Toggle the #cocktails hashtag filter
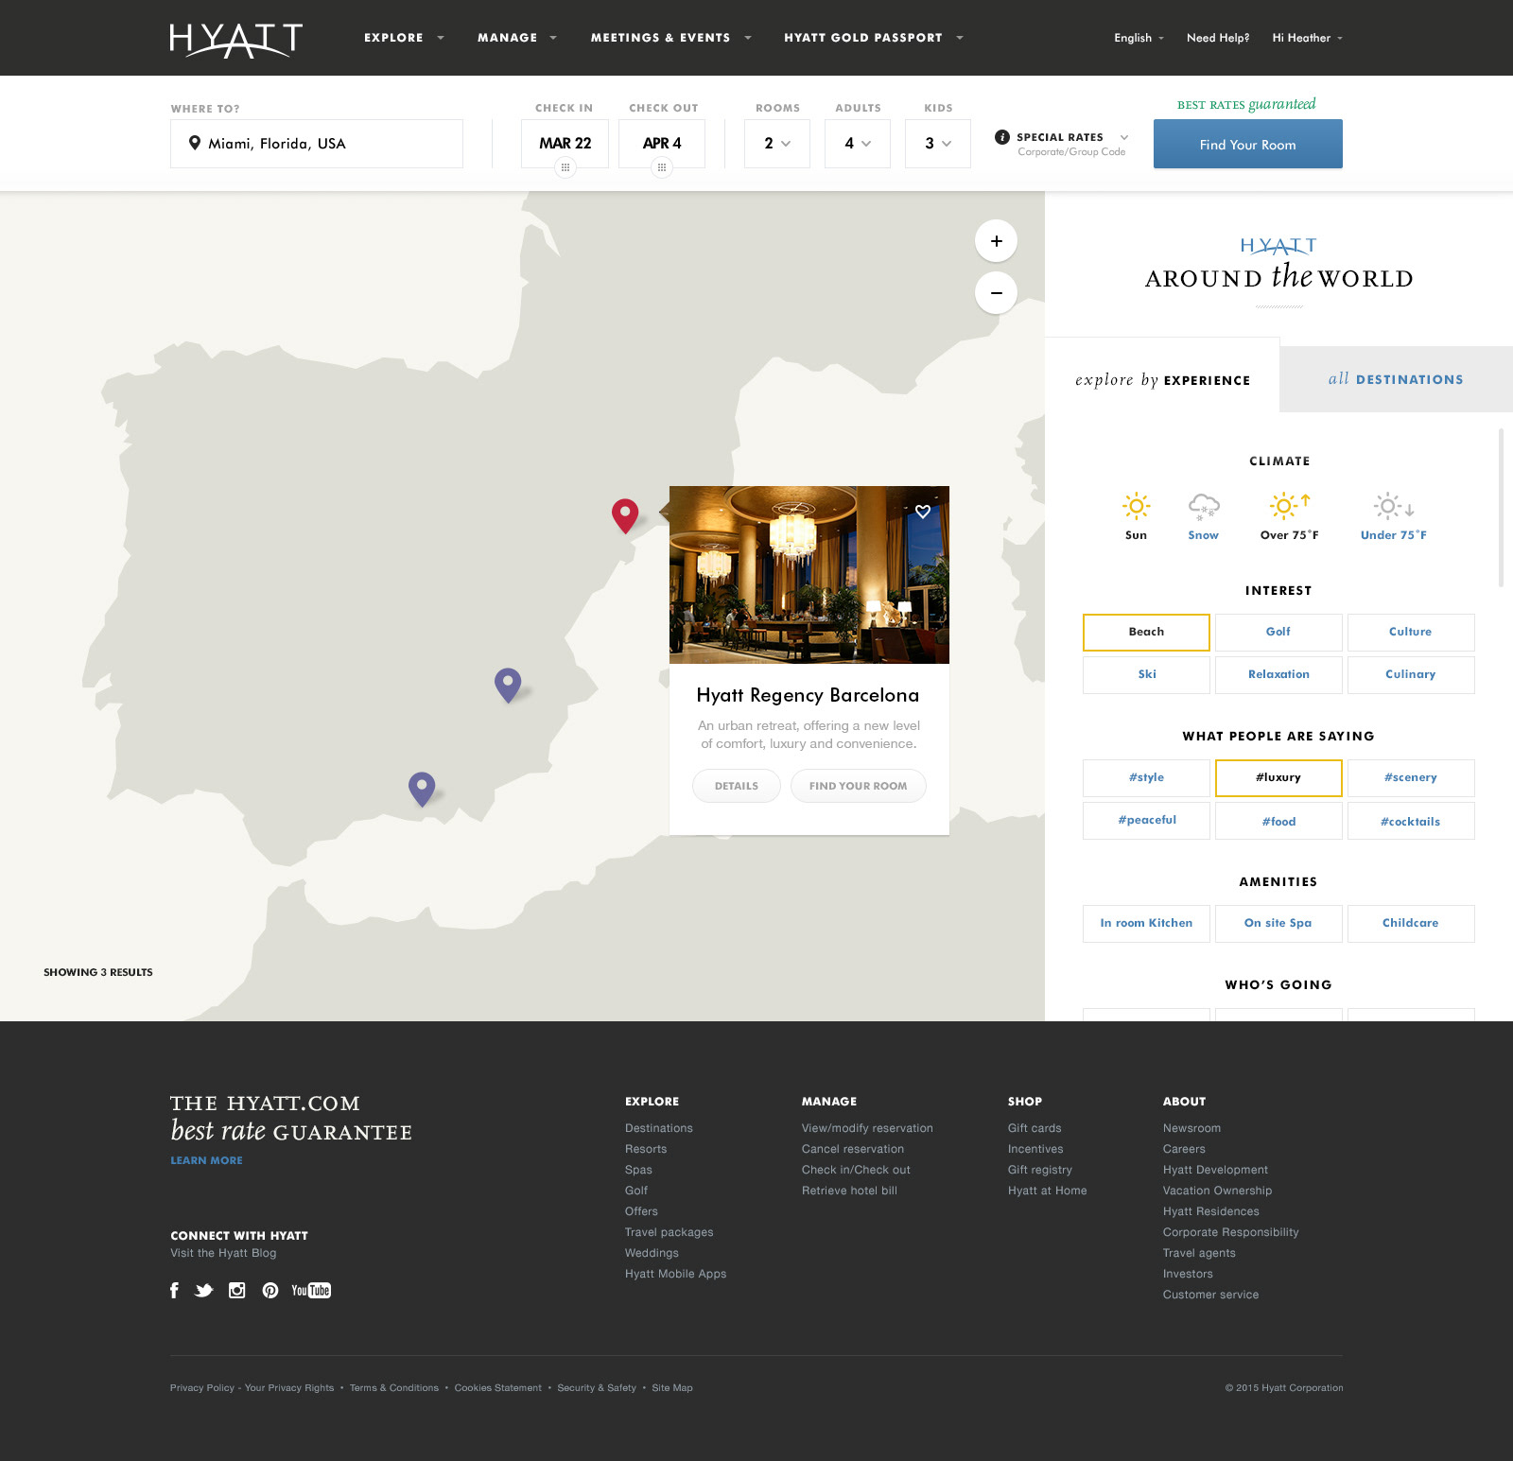1513x1461 pixels. (x=1411, y=820)
